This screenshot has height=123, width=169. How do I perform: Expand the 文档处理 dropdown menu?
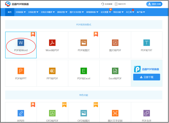pos(33,12)
